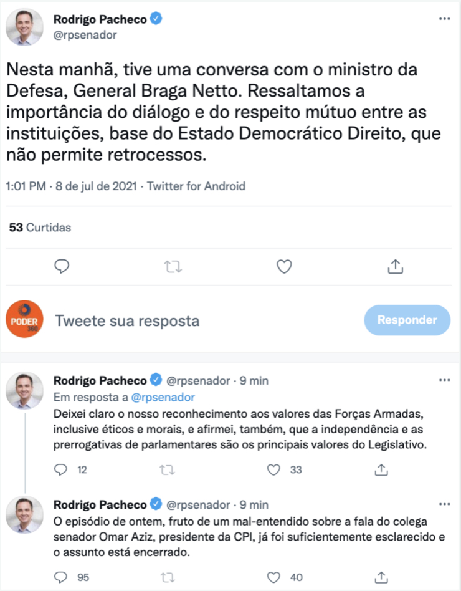Viewport: 461px width, 591px height.
Task: Click Rodrigo Pacheco's avatar on the main tweet
Action: pyautogui.click(x=24, y=27)
